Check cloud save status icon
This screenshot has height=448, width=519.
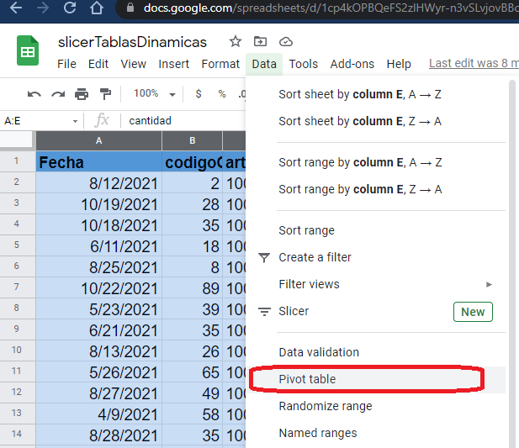tap(286, 42)
